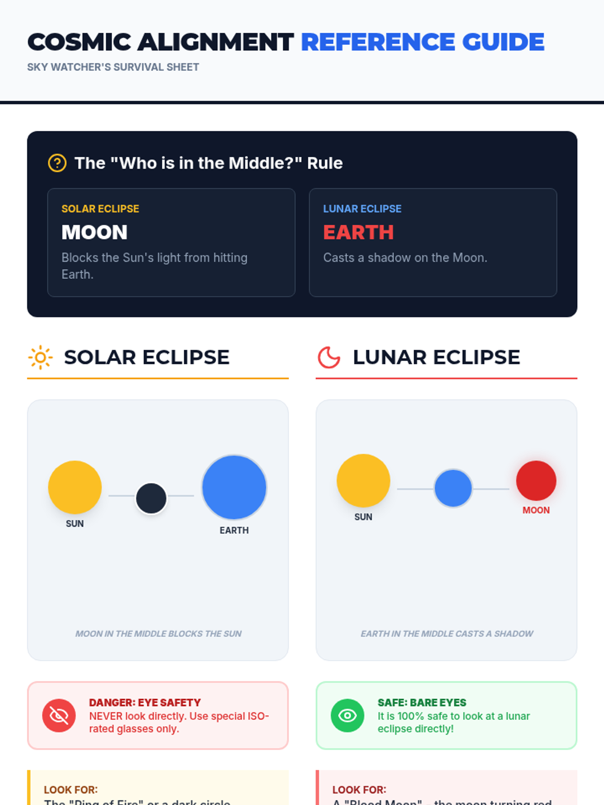Select the large blue Earth circle

click(234, 488)
